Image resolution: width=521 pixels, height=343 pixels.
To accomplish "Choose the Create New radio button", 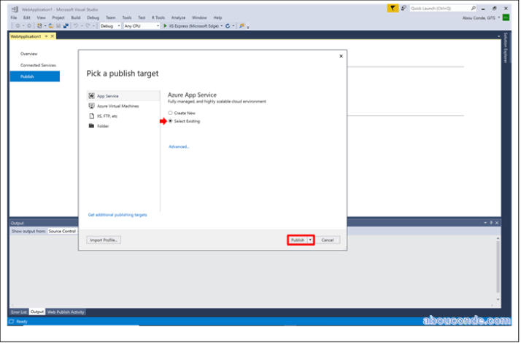I will coord(170,113).
